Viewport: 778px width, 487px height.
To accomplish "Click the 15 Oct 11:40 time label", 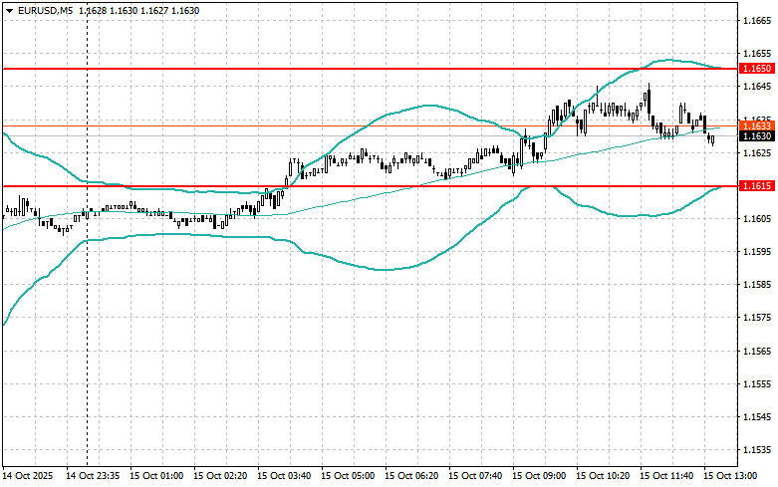I will click(666, 476).
